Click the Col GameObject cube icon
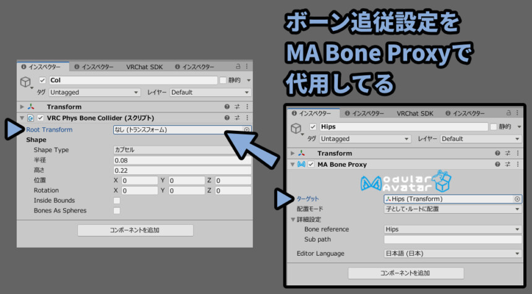532x294 pixels. [25, 82]
